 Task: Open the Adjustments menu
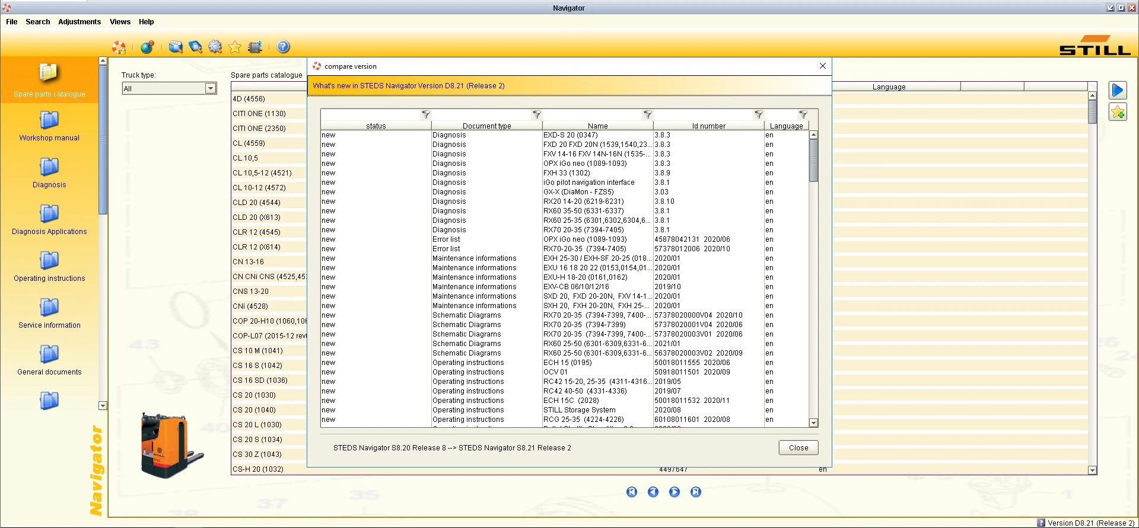[79, 22]
